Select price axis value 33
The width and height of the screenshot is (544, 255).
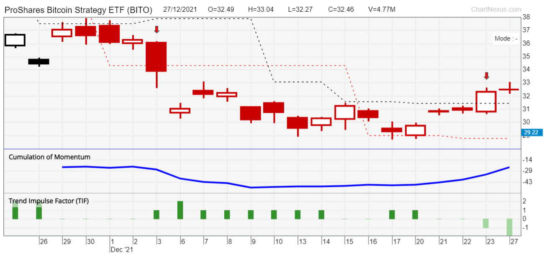526,82
